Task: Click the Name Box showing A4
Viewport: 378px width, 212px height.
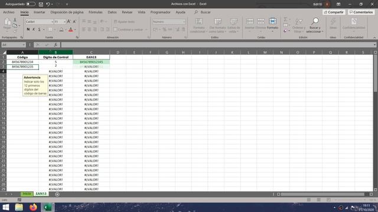Action: click(13, 45)
